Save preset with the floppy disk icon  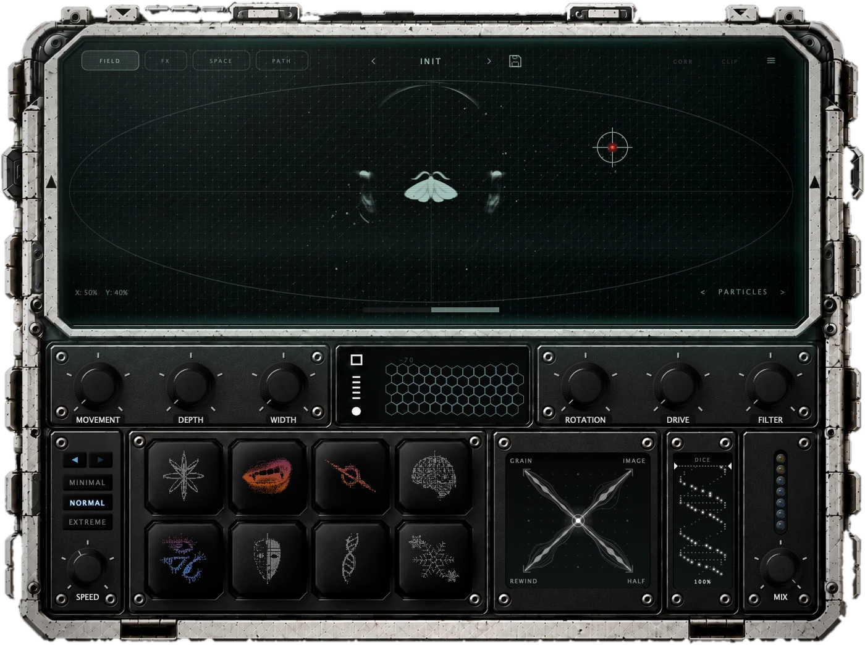(x=515, y=60)
